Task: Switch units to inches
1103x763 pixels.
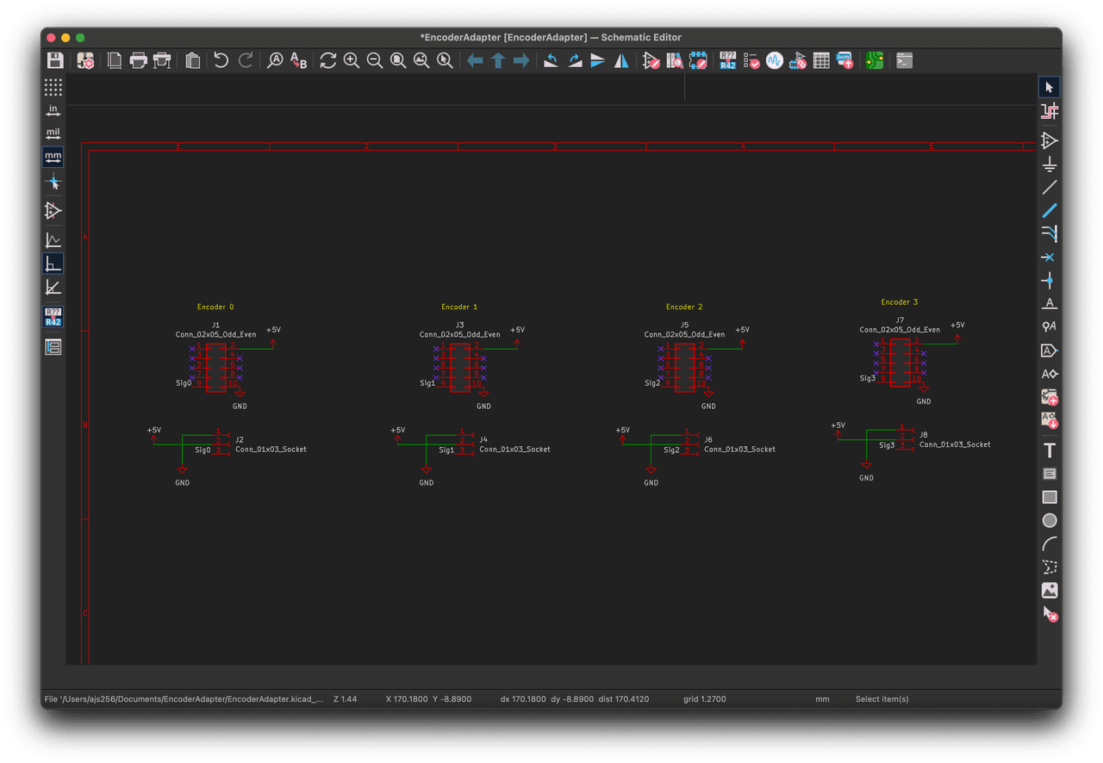Action: 53,110
